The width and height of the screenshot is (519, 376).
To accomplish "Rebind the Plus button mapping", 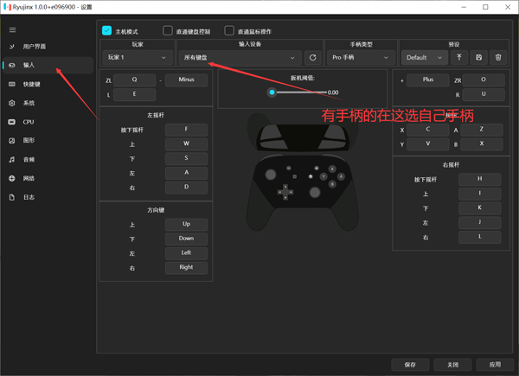I will point(427,80).
